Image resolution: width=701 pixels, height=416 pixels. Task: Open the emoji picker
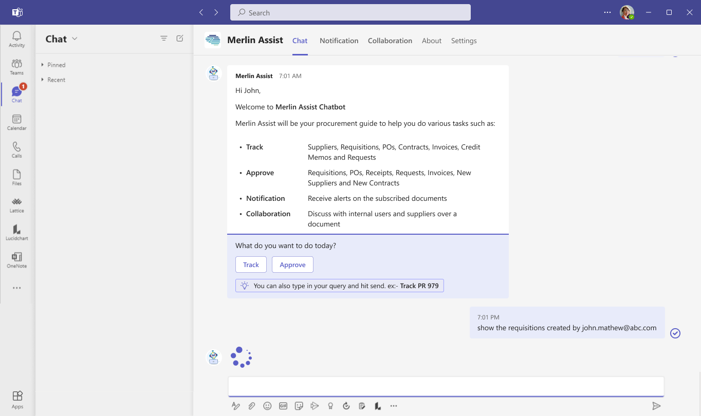pos(267,406)
